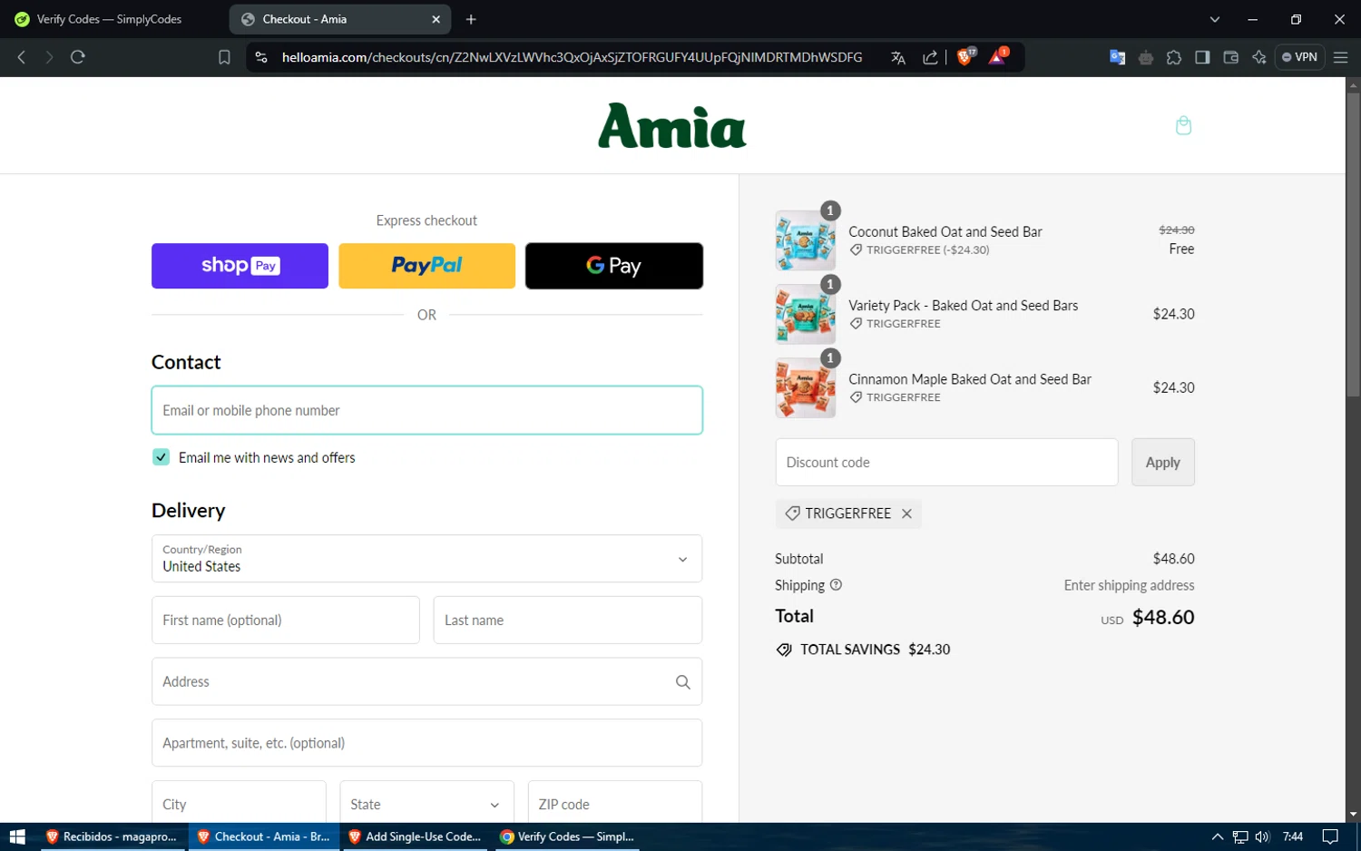Screen dimensions: 1361x851
Task: Go back to previous page
Action: click(22, 57)
